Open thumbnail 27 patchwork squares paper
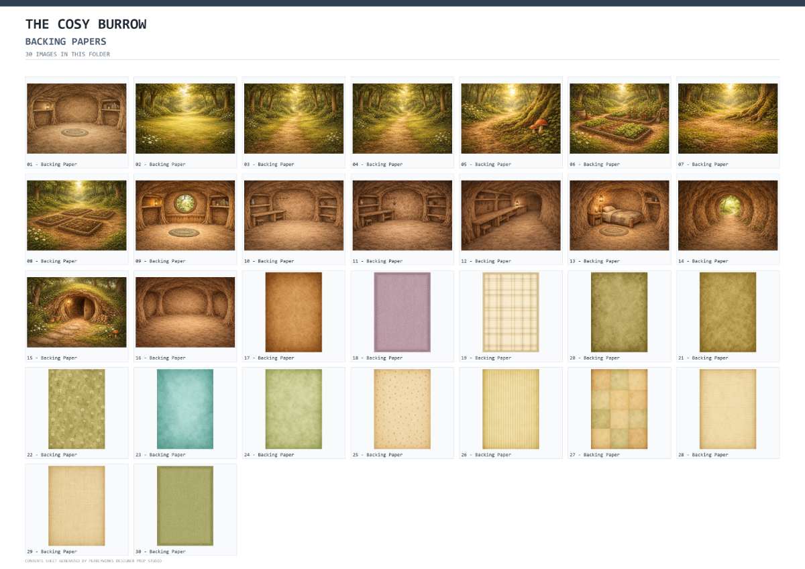Image resolution: width=805 pixels, height=569 pixels. 620,409
